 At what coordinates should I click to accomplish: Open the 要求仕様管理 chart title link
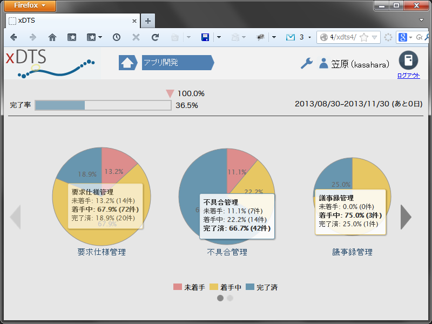point(102,252)
